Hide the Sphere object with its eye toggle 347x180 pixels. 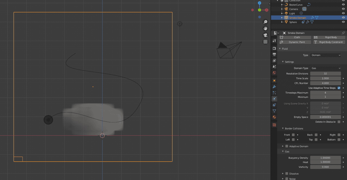click(x=343, y=22)
